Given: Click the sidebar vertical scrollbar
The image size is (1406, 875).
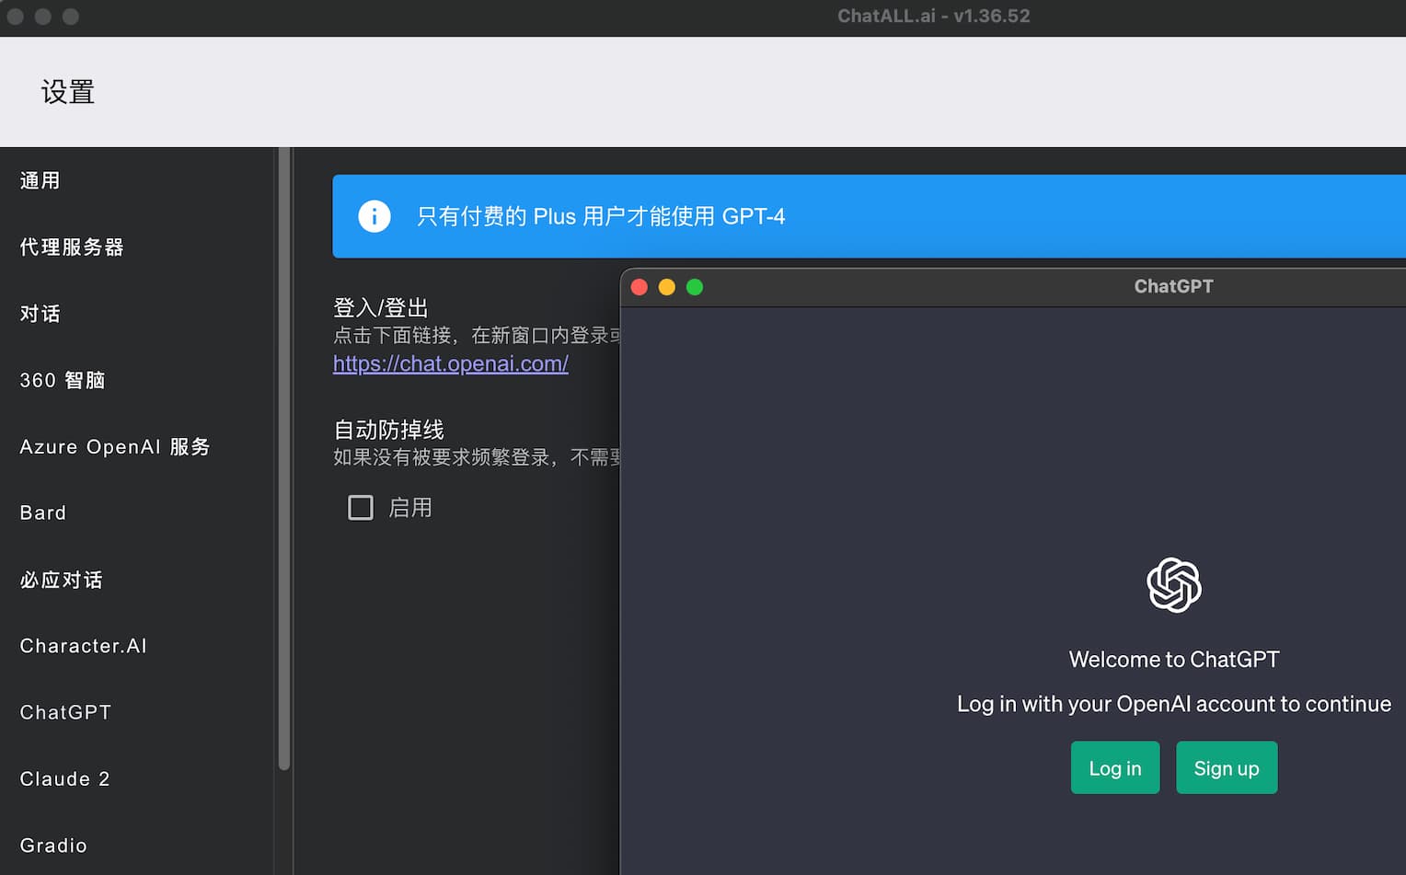Looking at the screenshot, I should 284,458.
